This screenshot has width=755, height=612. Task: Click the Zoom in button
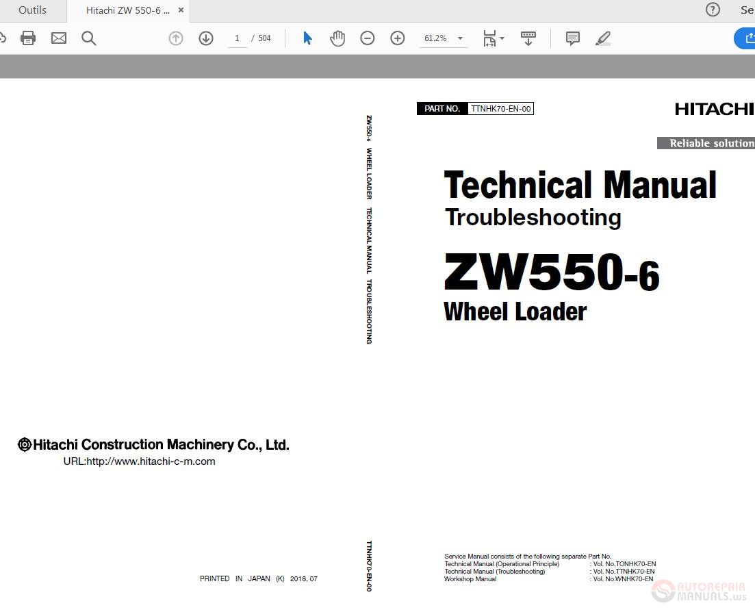tap(397, 38)
